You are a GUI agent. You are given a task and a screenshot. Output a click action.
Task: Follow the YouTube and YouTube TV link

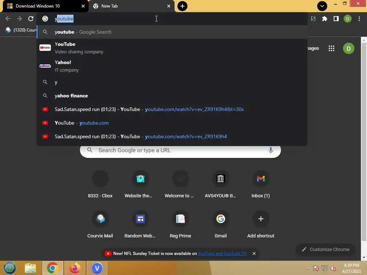tap(222, 254)
